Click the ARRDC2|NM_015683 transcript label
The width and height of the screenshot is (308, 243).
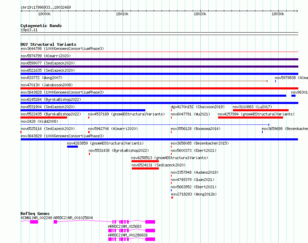[125, 226]
